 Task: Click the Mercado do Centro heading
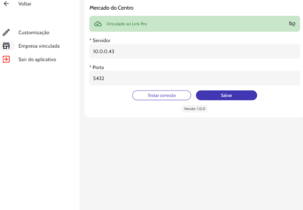tap(111, 8)
